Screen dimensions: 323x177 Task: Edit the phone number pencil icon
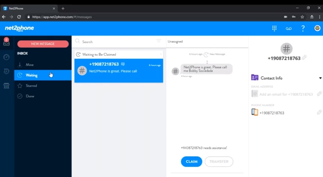pos(319,112)
